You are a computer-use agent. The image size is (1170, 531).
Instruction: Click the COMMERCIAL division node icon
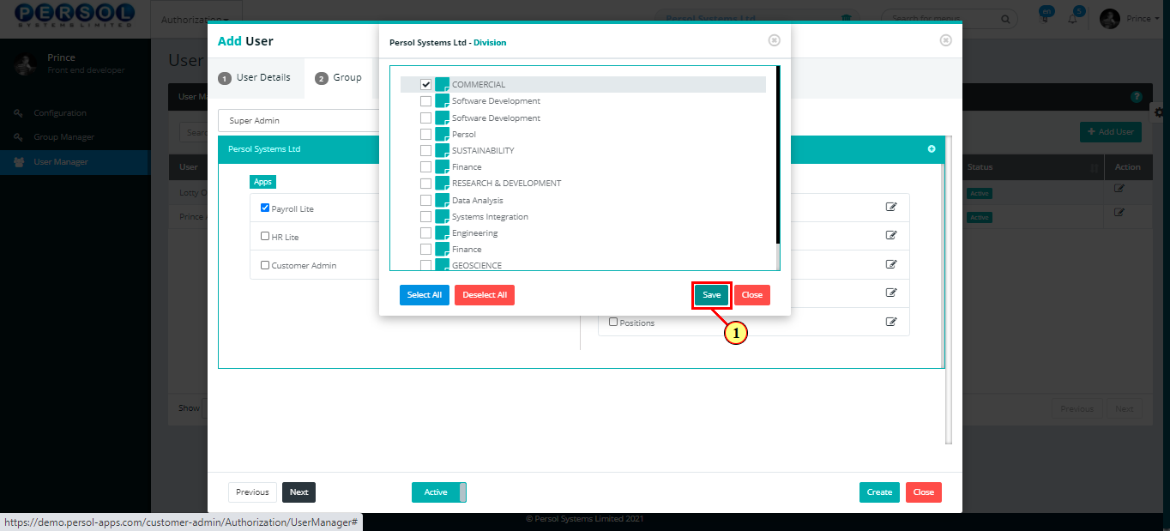coord(443,84)
